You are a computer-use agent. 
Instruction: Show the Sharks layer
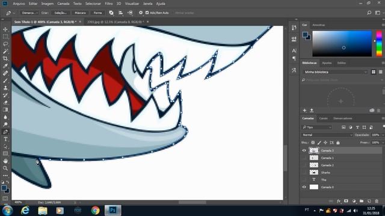tap(304, 172)
